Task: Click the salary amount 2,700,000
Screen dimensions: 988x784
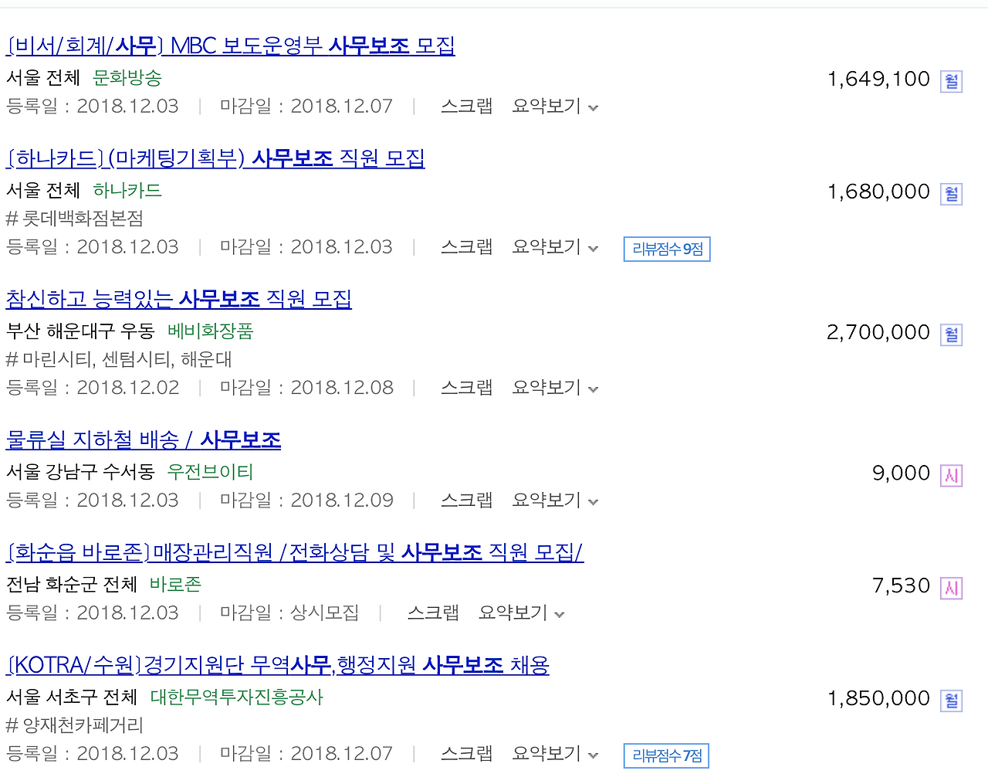Action: 878,332
